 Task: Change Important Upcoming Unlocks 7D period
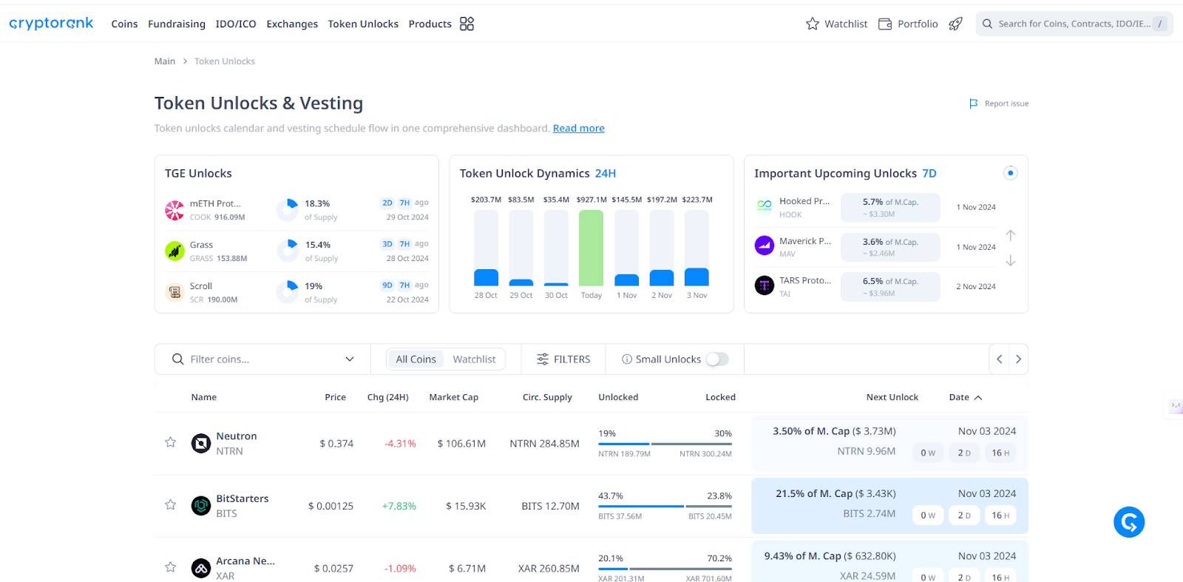(x=929, y=173)
